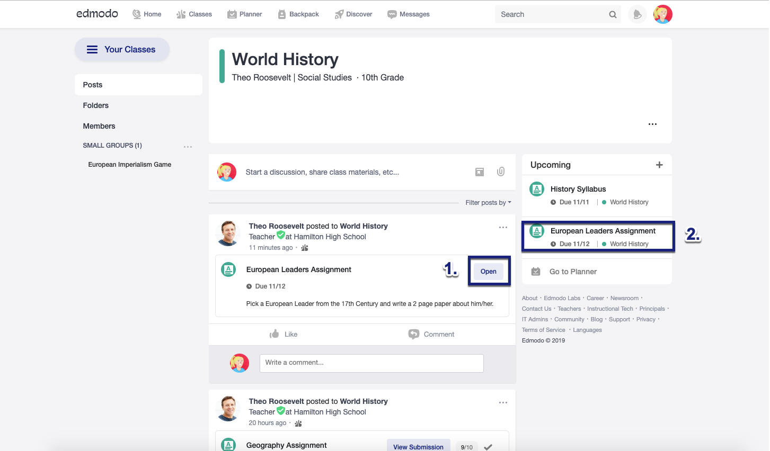Open Discover in top navigation
Image resolution: width=770 pixels, height=451 pixels.
pos(353,14)
